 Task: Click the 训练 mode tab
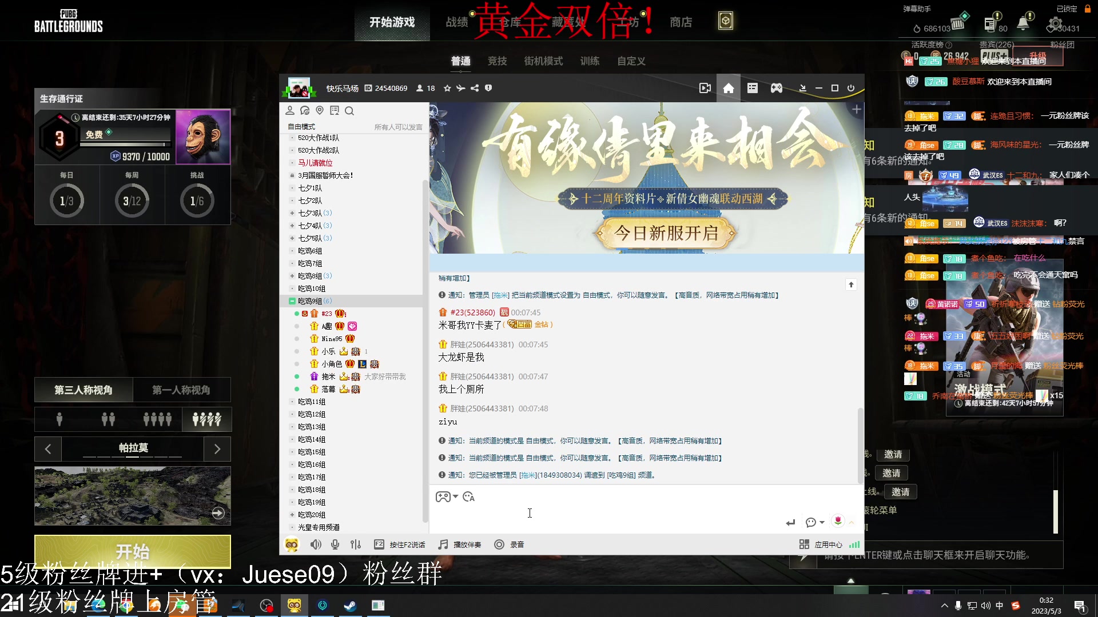[590, 61]
